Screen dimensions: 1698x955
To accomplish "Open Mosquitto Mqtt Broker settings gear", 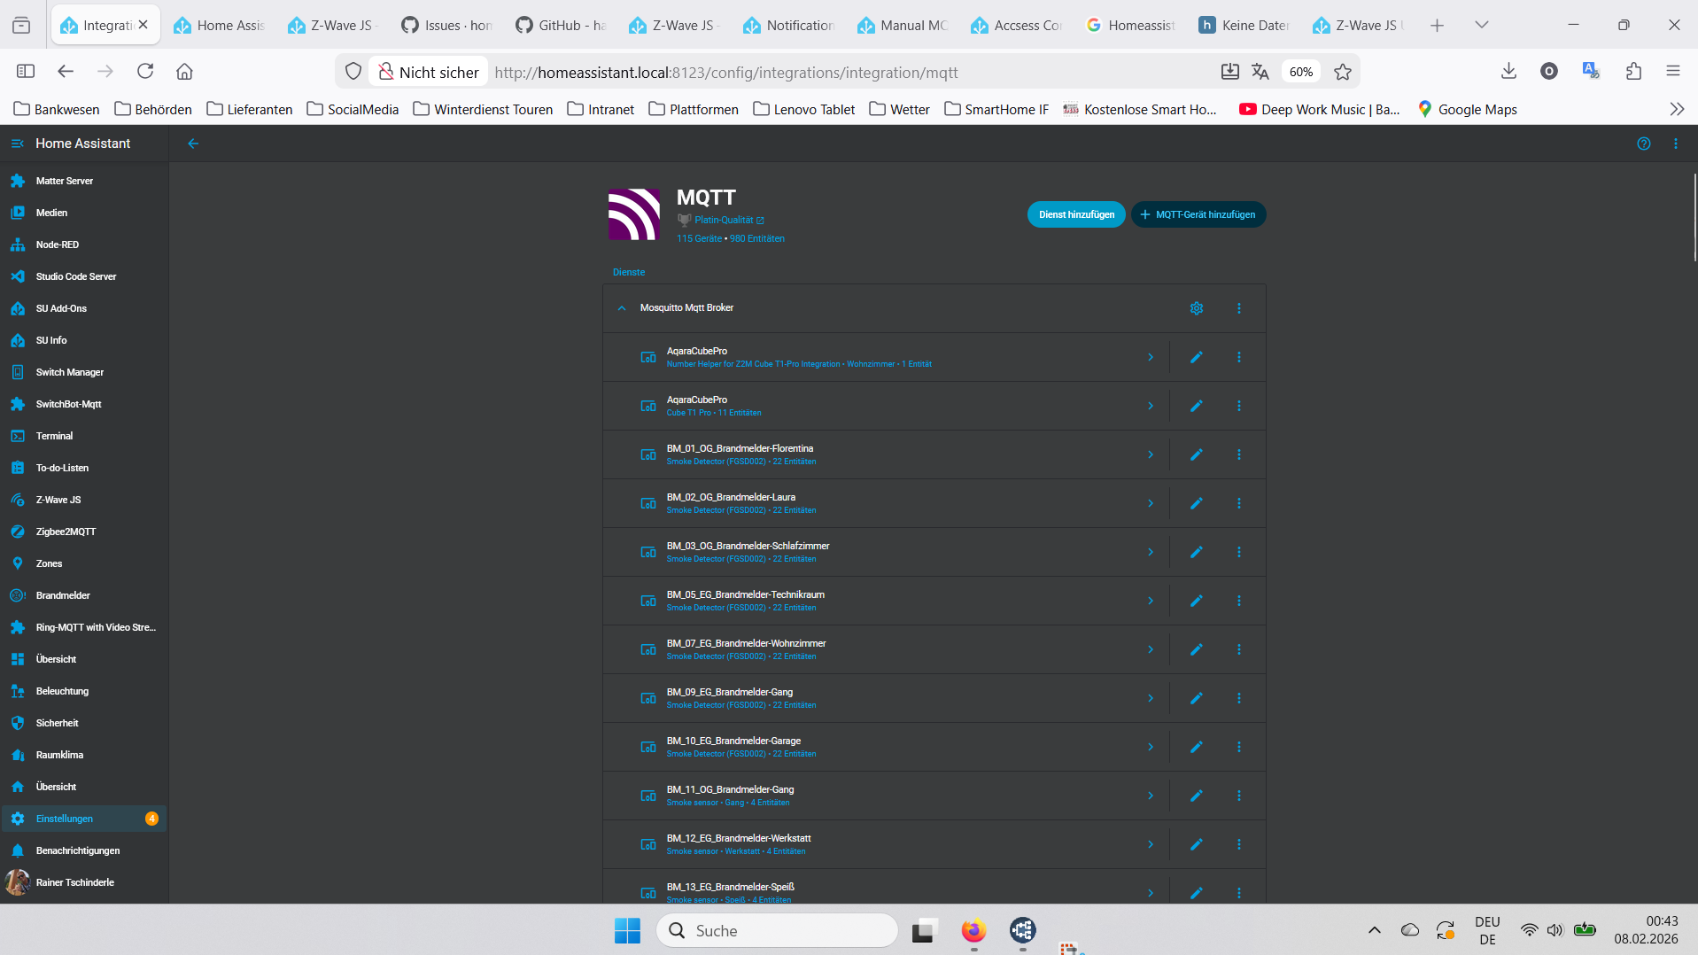I will click(x=1197, y=308).
